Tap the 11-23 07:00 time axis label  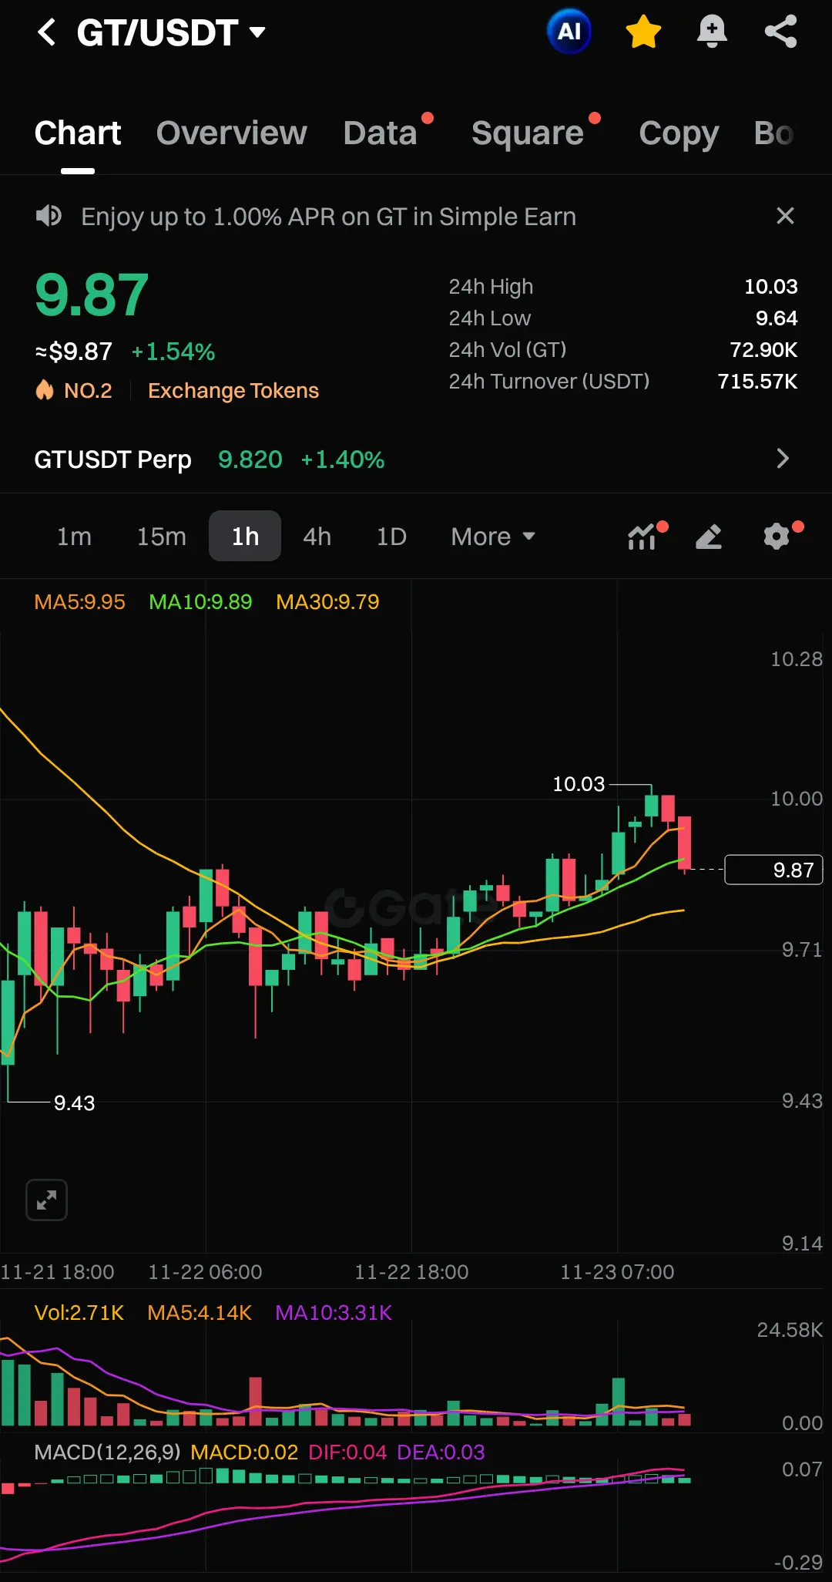pos(617,1272)
